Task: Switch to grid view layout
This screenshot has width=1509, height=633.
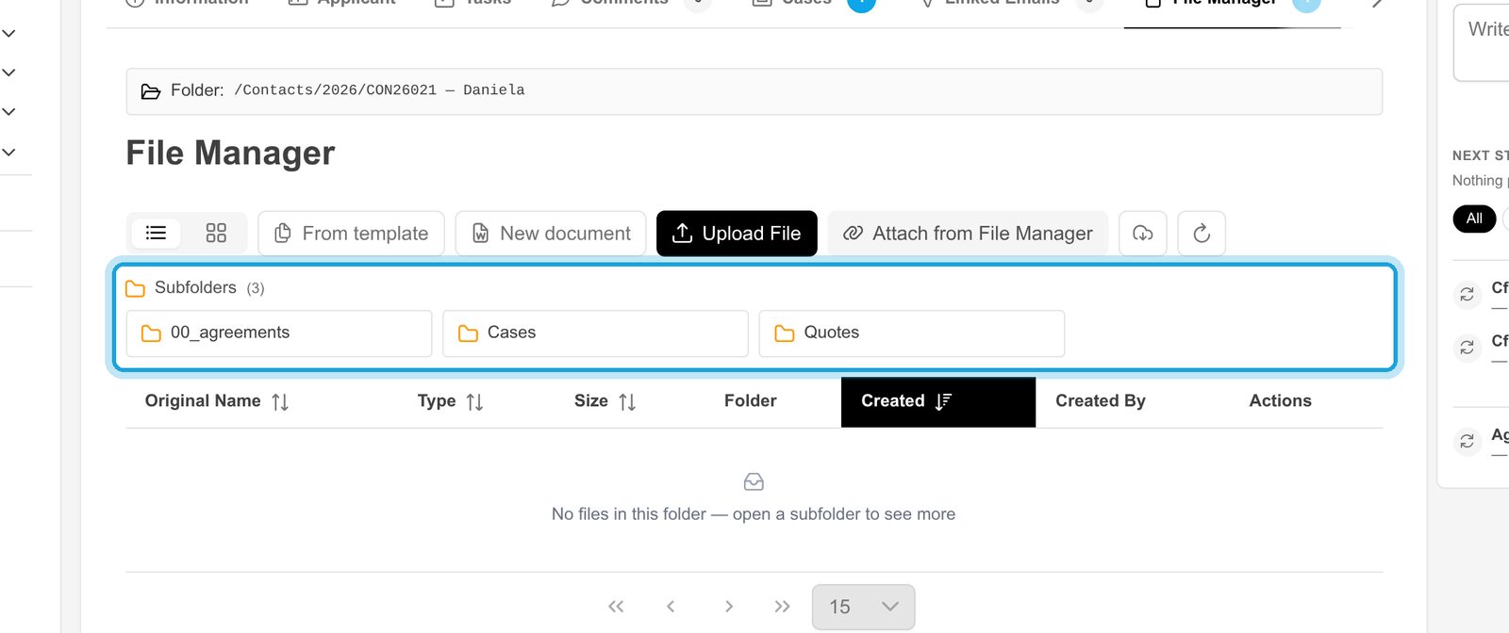Action: pyautogui.click(x=216, y=233)
